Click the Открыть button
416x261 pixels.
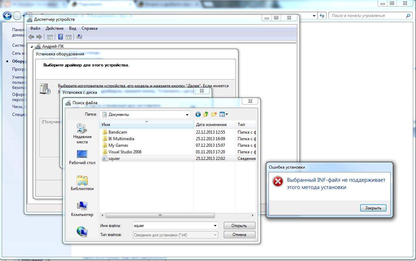(x=239, y=226)
